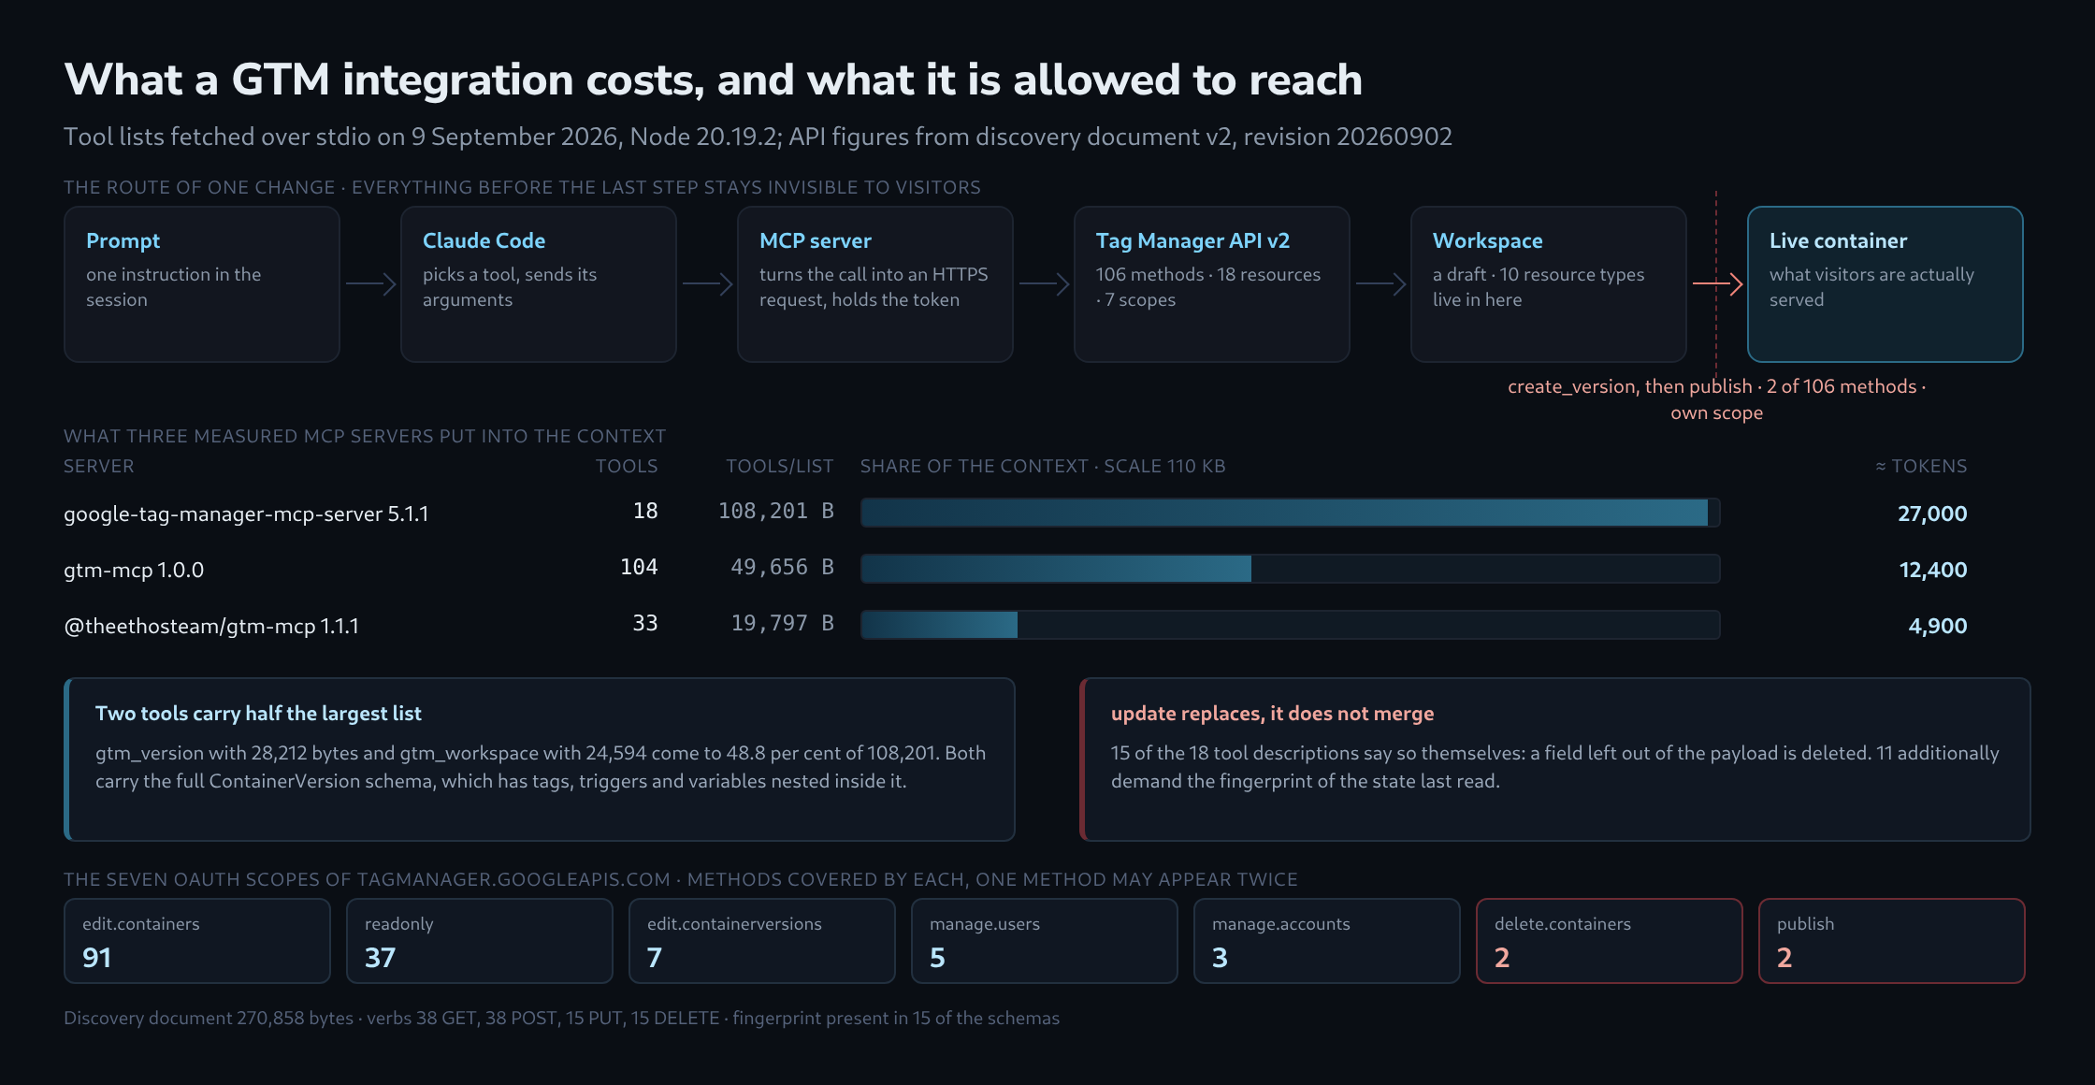The height and width of the screenshot is (1085, 2095).
Task: Click server name google-tag-manager-mcp-server 5.1.1
Action: pyautogui.click(x=246, y=514)
